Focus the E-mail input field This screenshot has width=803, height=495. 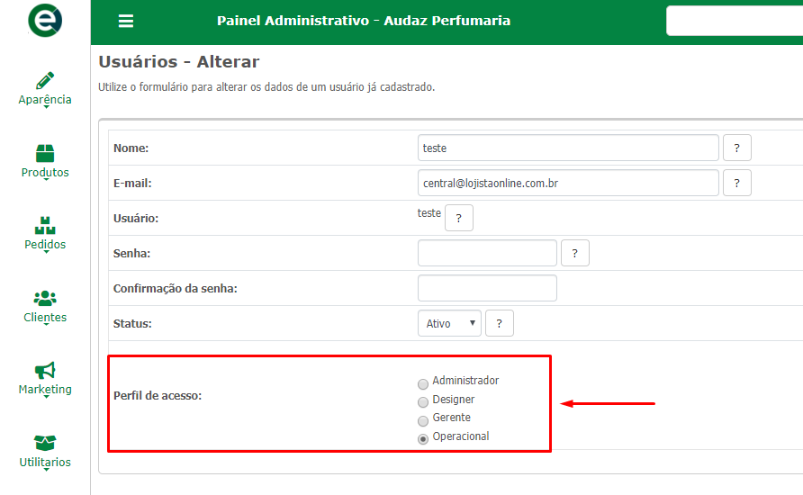(x=568, y=183)
